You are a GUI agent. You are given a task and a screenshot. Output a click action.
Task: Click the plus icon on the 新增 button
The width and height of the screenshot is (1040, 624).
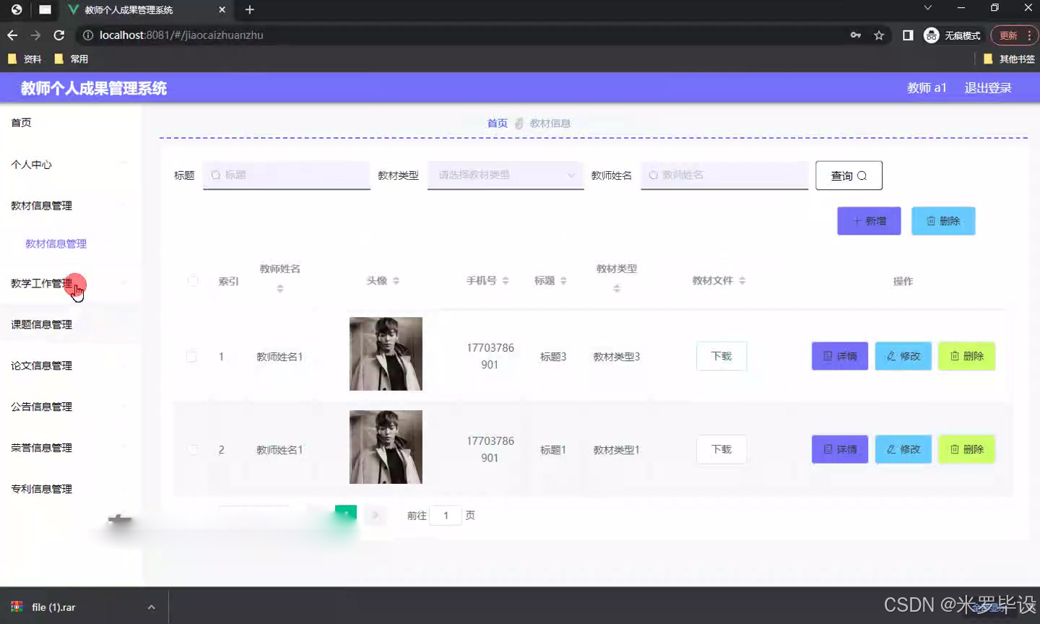855,220
